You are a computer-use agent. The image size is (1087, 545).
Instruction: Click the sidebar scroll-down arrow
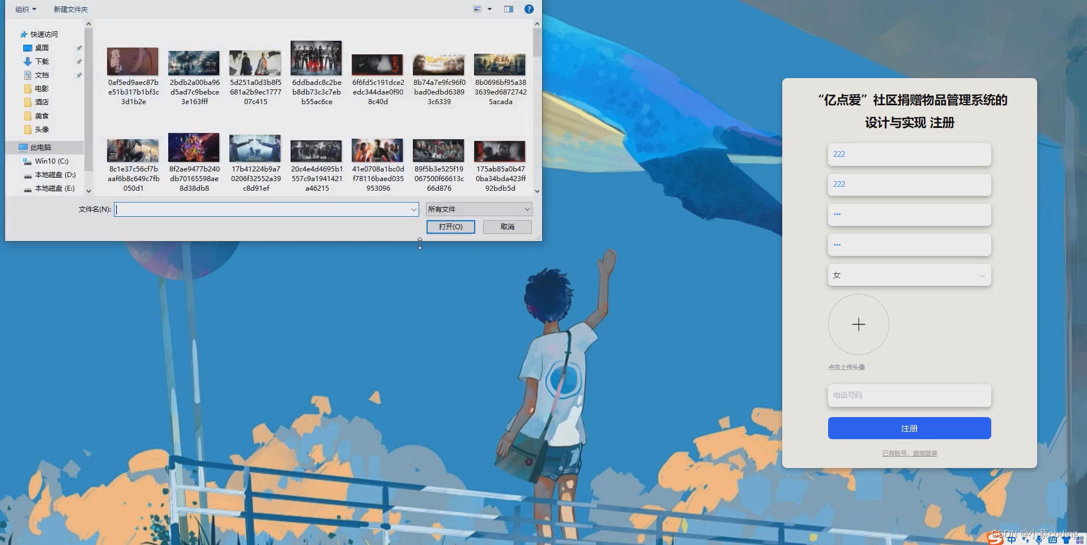click(88, 191)
